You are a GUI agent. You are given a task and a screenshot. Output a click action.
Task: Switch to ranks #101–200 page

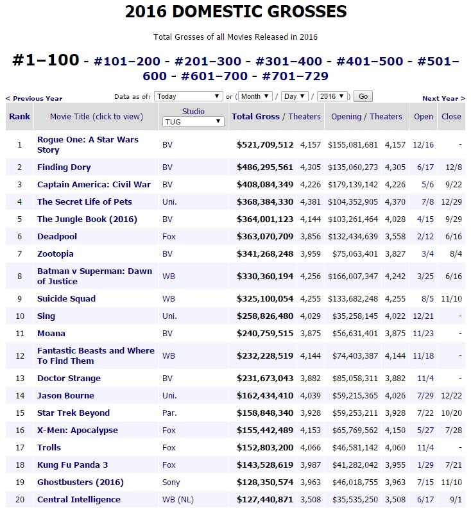tap(127, 62)
